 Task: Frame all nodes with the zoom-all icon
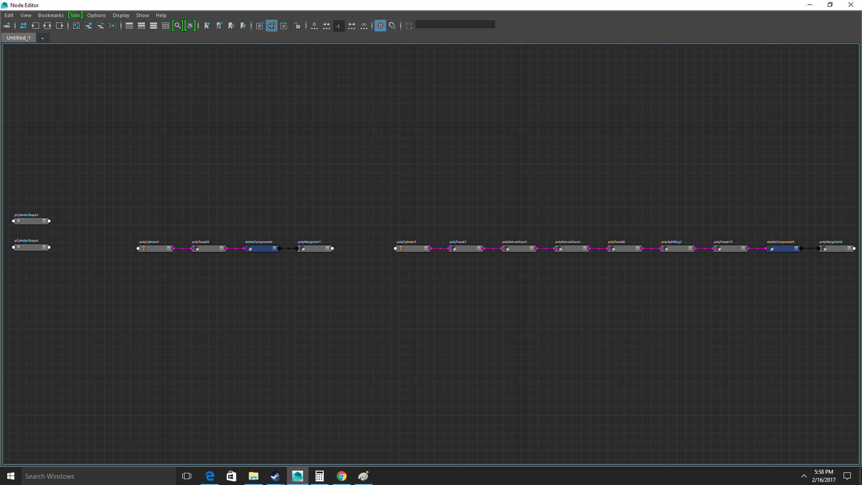tap(178, 26)
